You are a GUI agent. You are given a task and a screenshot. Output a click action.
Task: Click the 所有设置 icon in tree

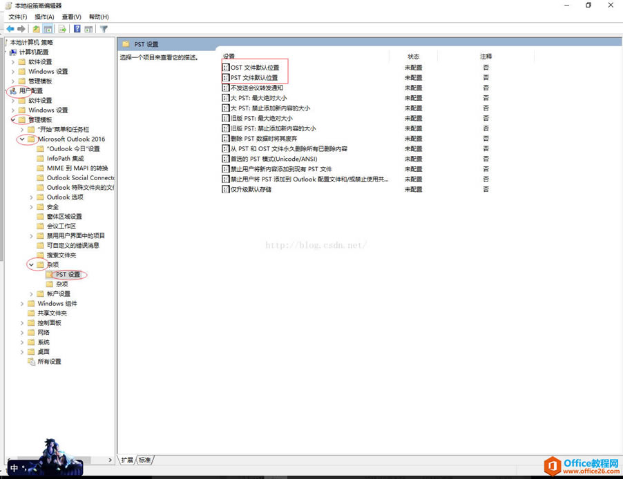(31, 362)
